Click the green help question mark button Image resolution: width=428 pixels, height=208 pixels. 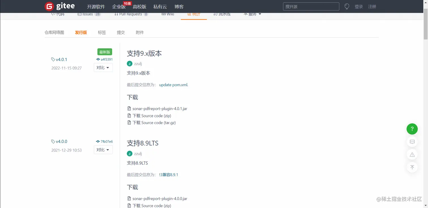pyautogui.click(x=412, y=129)
